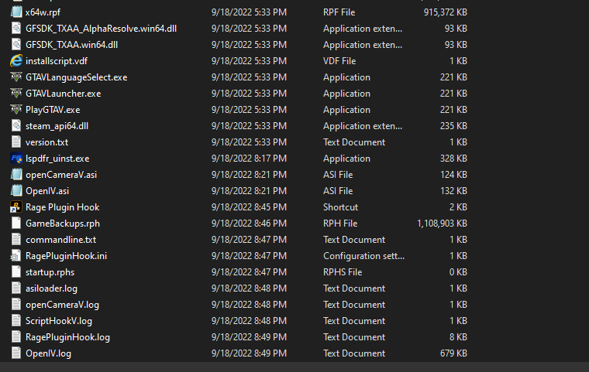Screen dimensions: 589x372
Task: Click the commandline.txt file name
Action: pos(61,240)
